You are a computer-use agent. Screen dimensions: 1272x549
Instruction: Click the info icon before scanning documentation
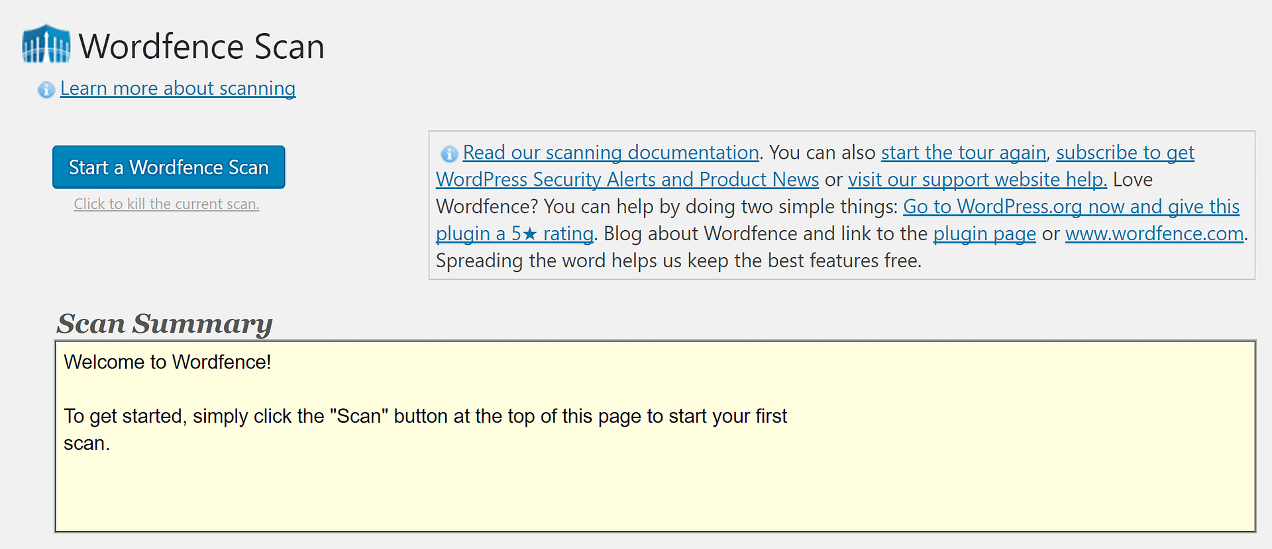[x=449, y=153]
